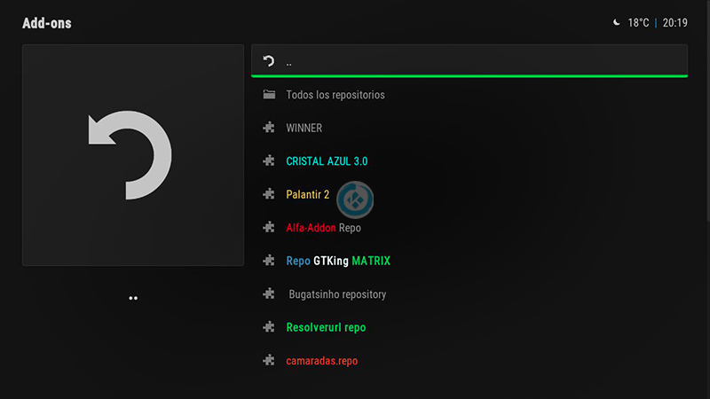Click the puzzle icon next to Resolverurl repo
This screenshot has width=710, height=399.
click(x=268, y=327)
